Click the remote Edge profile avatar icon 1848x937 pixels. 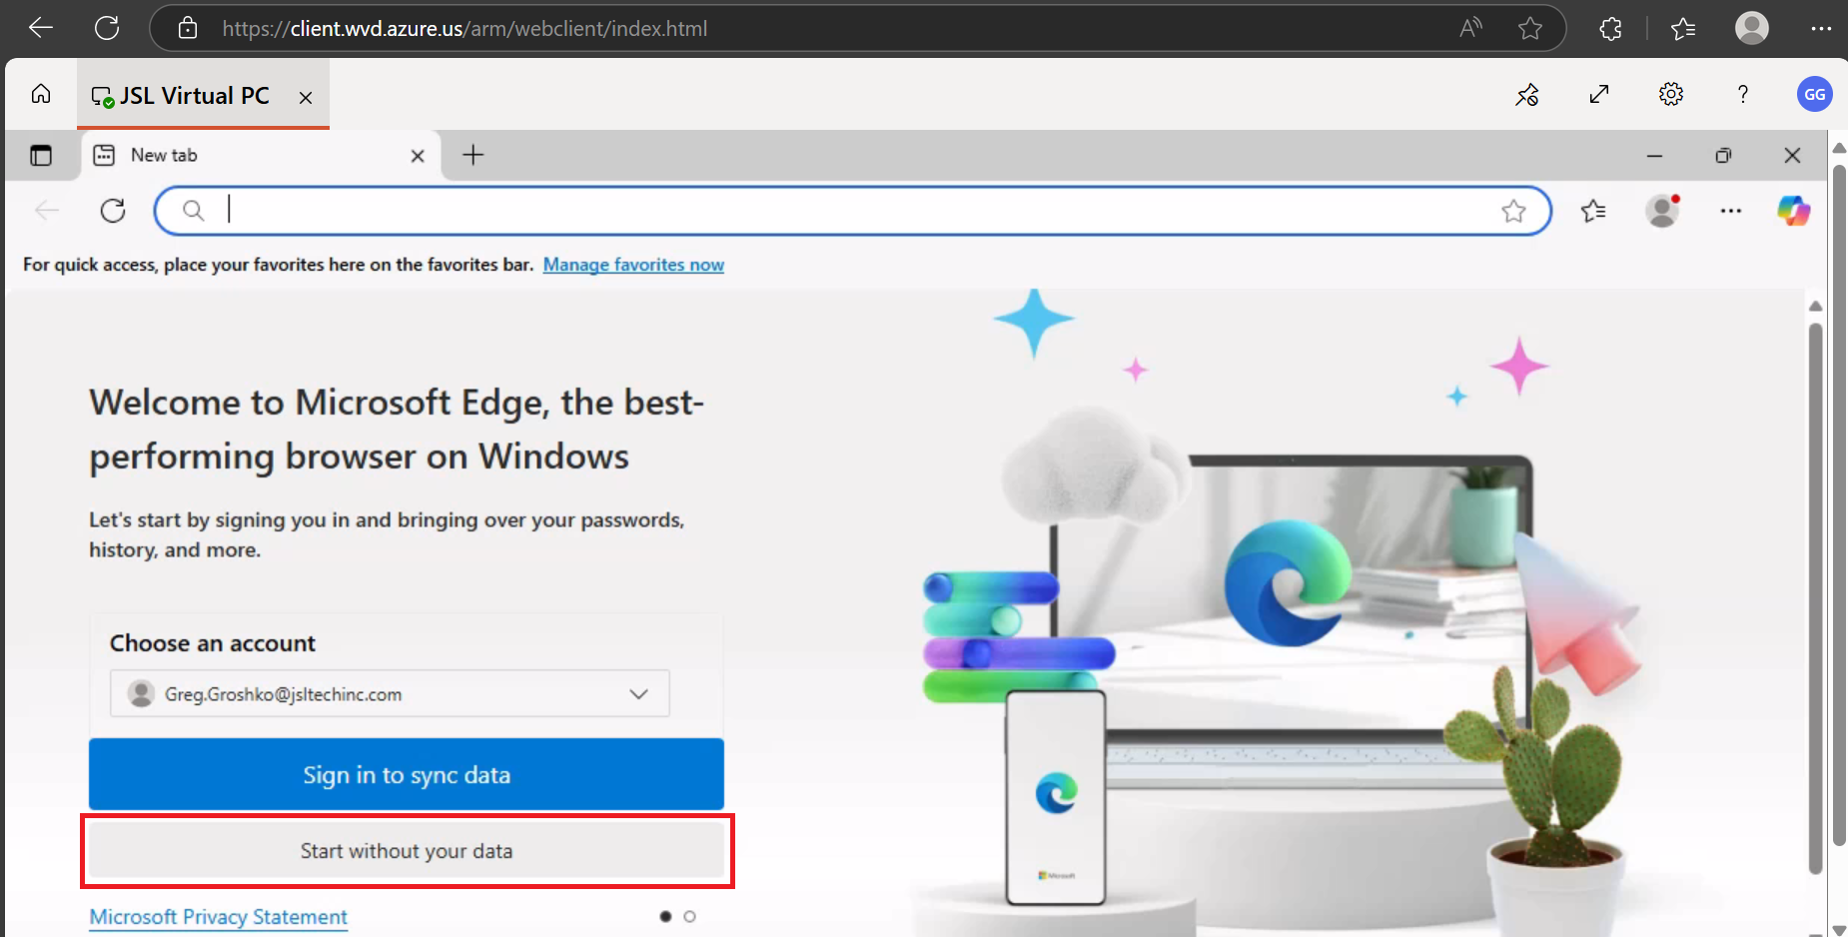click(x=1662, y=211)
